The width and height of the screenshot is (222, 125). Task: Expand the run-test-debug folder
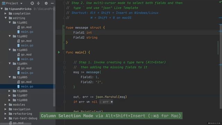click(6, 118)
